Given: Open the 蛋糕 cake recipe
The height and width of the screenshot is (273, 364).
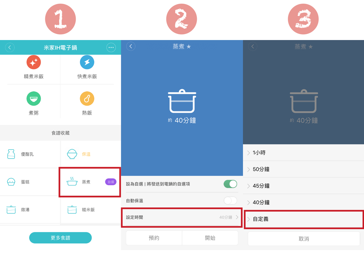Looking at the screenshot, I should pyautogui.click(x=30, y=182).
